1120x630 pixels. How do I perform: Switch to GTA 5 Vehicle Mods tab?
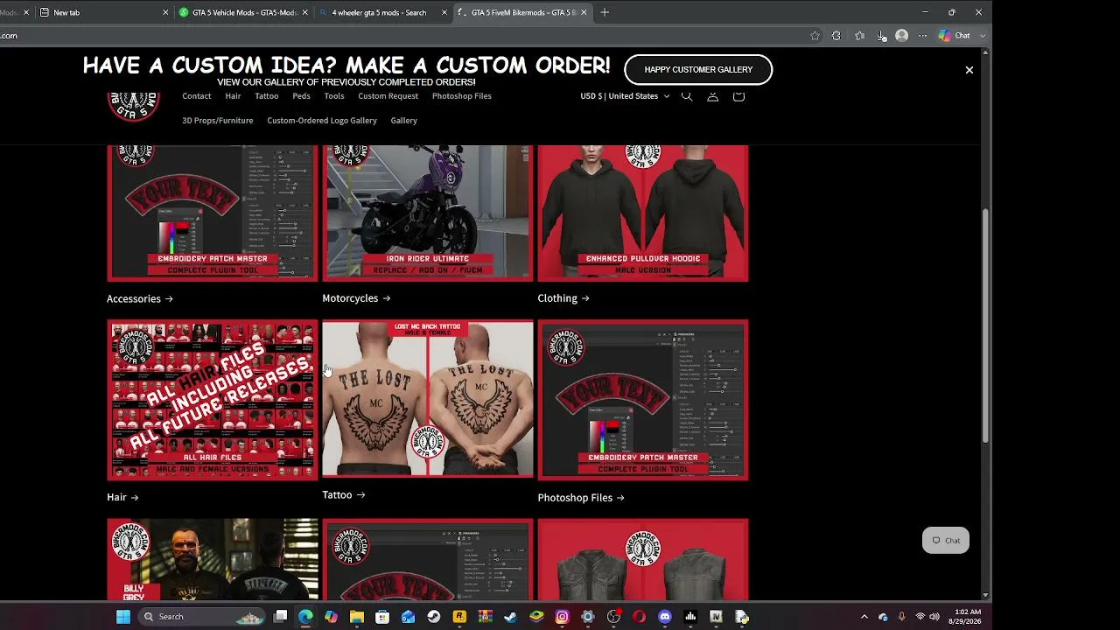244,12
